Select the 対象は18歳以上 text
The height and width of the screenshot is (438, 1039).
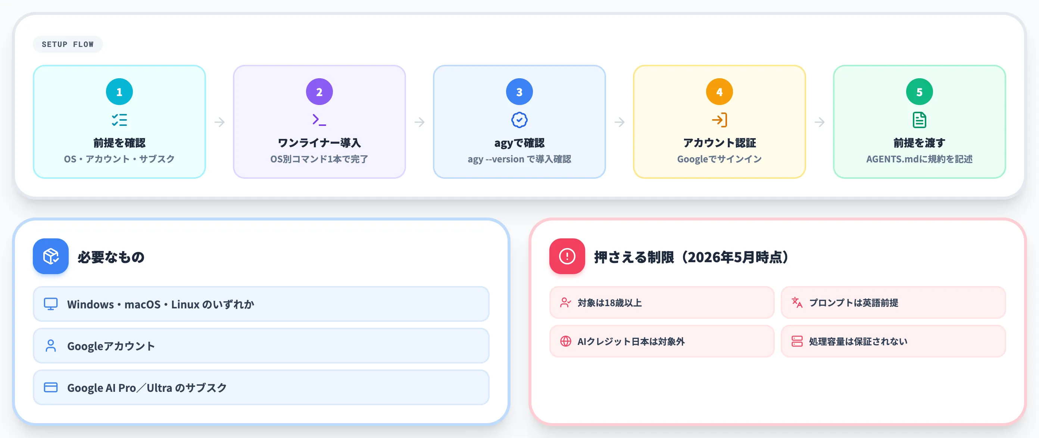click(609, 303)
